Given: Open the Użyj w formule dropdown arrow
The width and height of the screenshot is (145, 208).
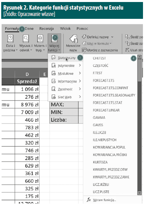Looking at the screenshot, I should click(x=111, y=44).
